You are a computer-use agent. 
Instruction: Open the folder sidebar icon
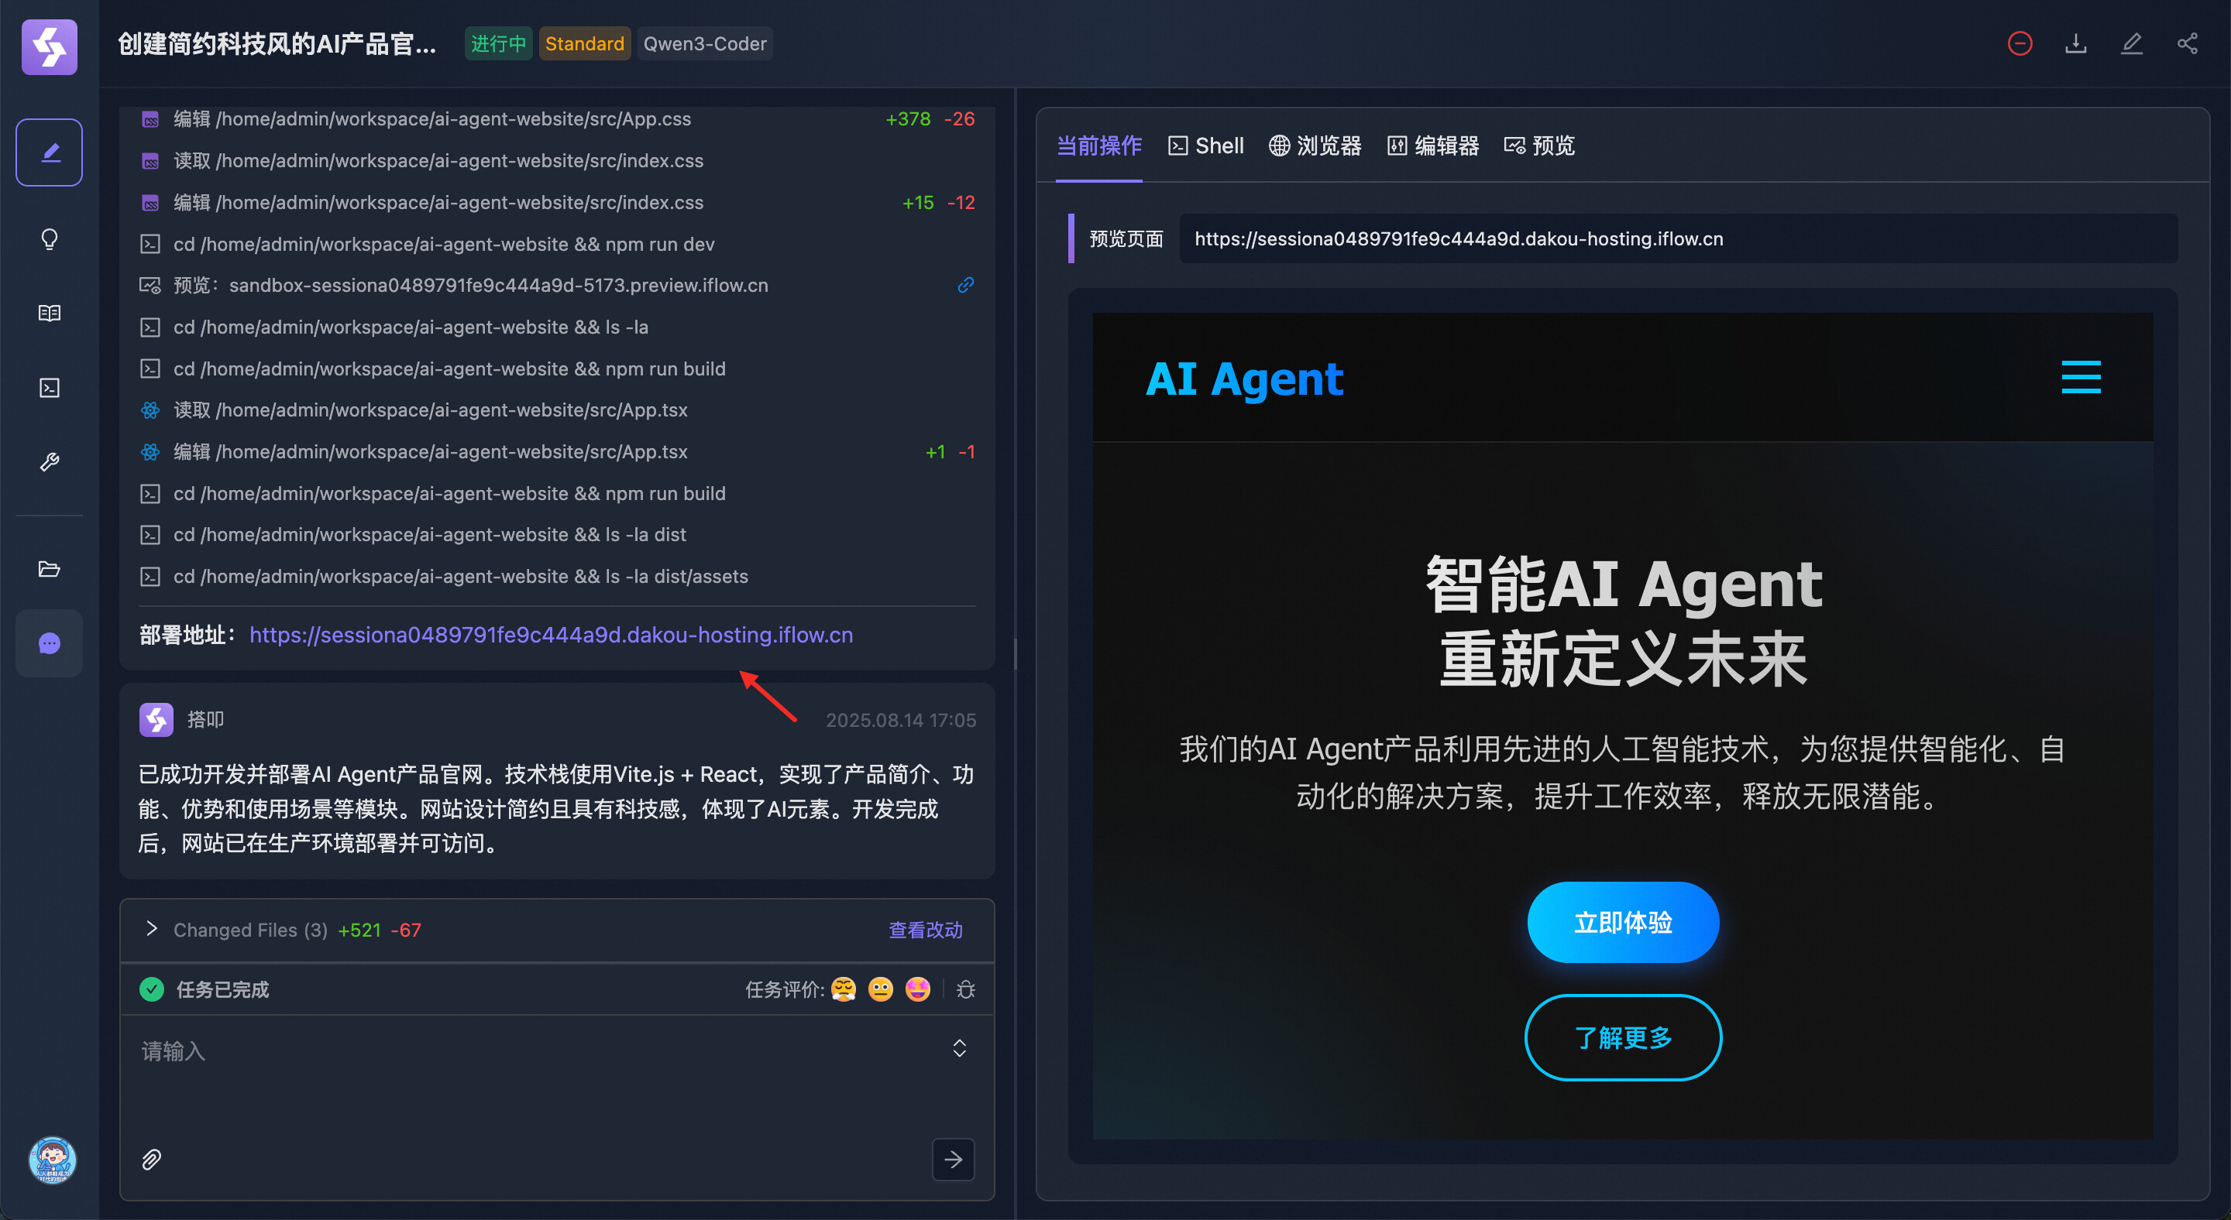[50, 568]
